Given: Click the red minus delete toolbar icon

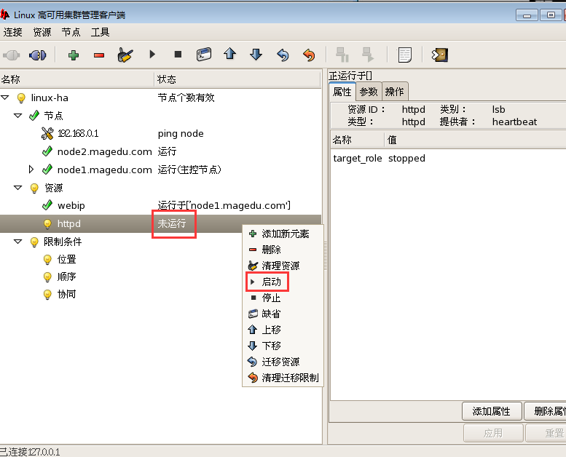Looking at the screenshot, I should coord(99,55).
